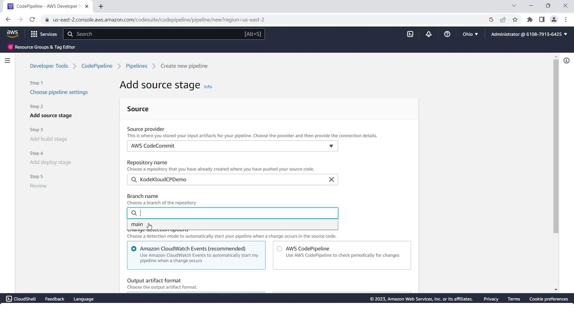The width and height of the screenshot is (574, 322).
Task: Open the CloudShell icon in top navbar
Action: coord(410,34)
